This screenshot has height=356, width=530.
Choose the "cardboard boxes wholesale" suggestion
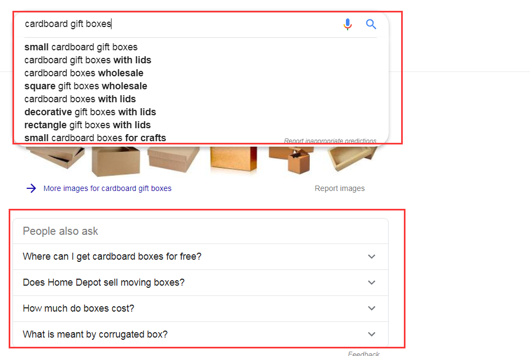(x=84, y=73)
